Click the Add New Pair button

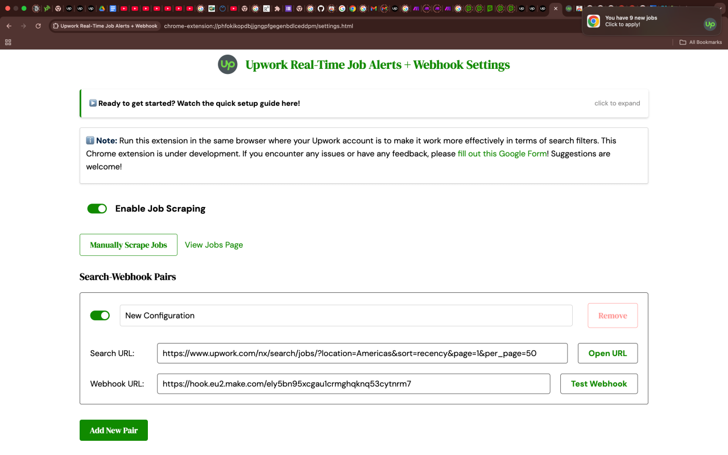click(114, 431)
